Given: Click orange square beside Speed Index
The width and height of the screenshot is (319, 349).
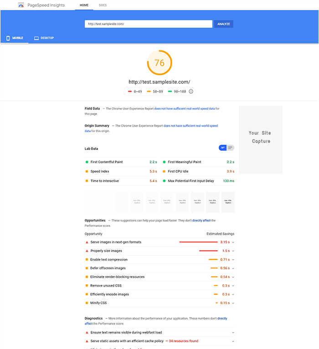Looking at the screenshot, I should [87, 172].
